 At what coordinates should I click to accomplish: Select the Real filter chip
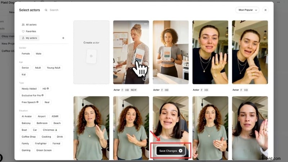click(x=47, y=102)
